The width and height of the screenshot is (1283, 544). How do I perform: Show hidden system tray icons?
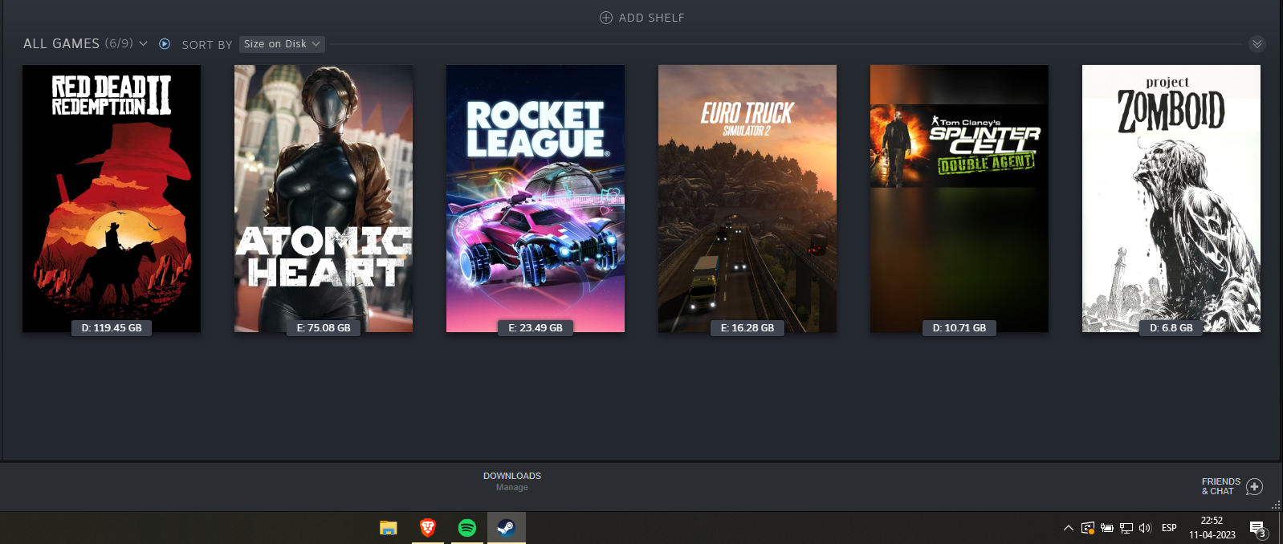point(1068,528)
